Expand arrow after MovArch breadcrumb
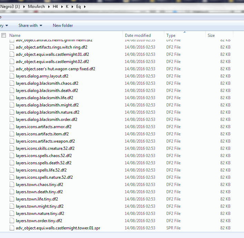Viewport: 244px width, 238px height. 49,7
